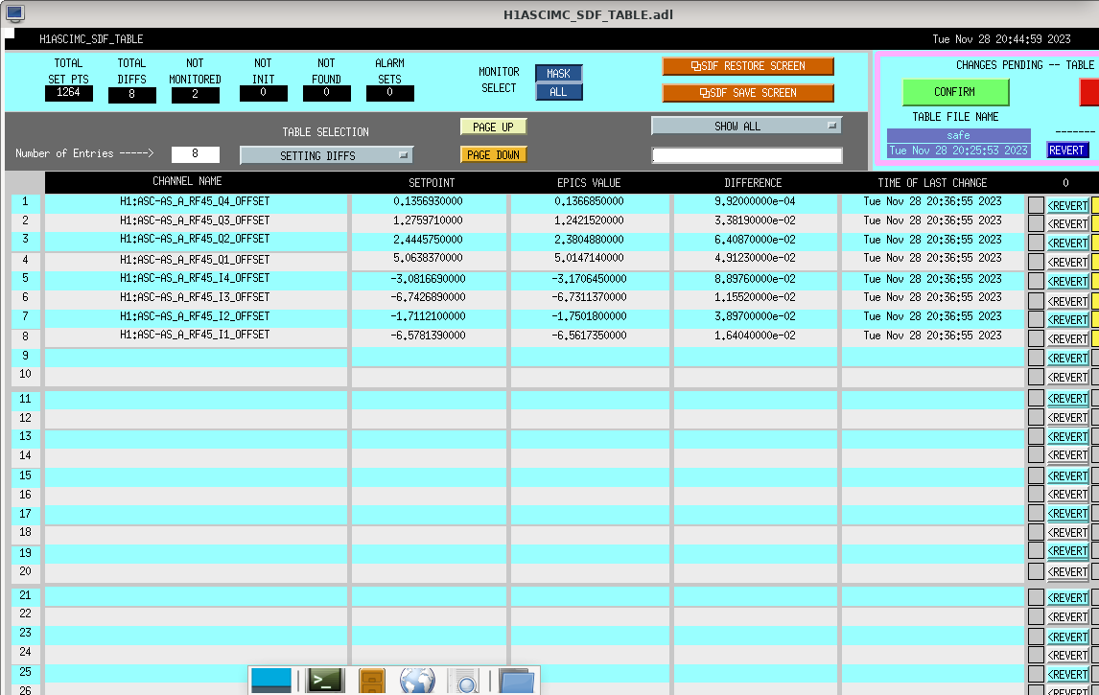
Task: Click the Number of Entries value box
Action: click(196, 154)
